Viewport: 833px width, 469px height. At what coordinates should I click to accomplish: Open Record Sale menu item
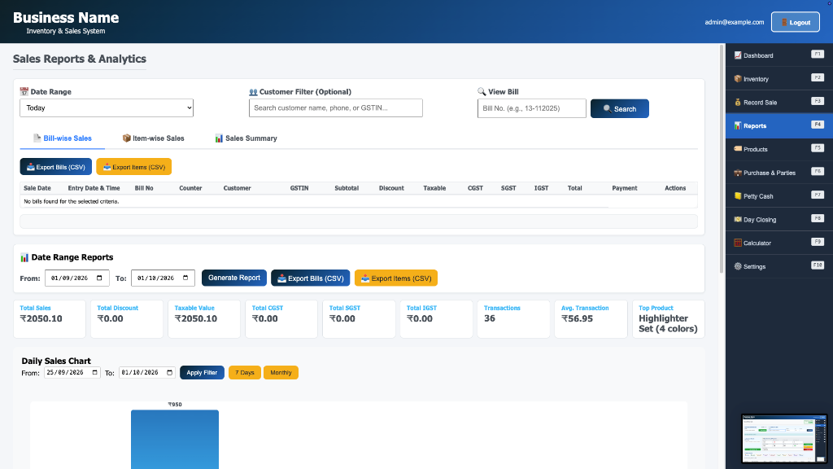778,102
